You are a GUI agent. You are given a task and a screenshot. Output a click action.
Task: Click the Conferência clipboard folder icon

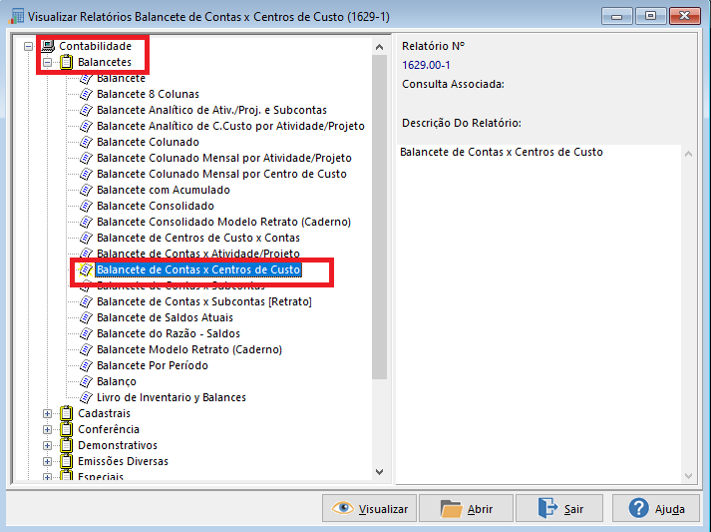click(66, 429)
